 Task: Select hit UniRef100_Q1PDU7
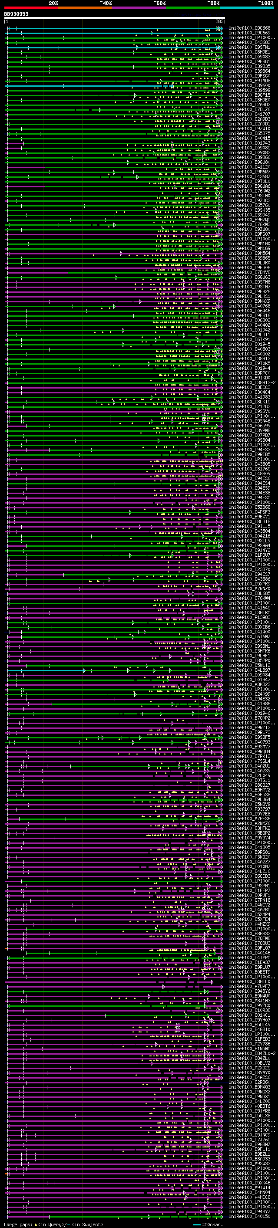(249, 555)
